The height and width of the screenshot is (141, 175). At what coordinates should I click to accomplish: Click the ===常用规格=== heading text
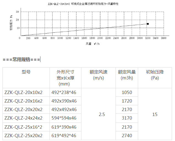(21, 59)
